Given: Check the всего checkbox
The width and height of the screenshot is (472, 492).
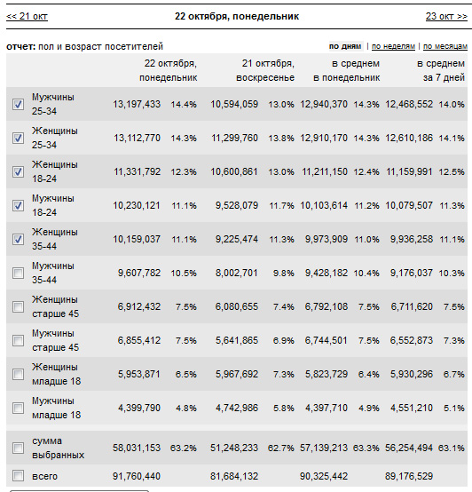Looking at the screenshot, I should (x=18, y=476).
